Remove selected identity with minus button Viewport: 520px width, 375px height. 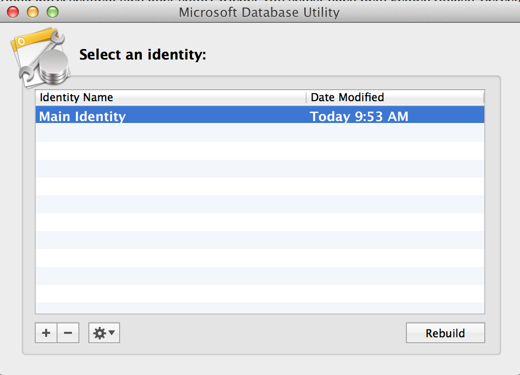[68, 332]
